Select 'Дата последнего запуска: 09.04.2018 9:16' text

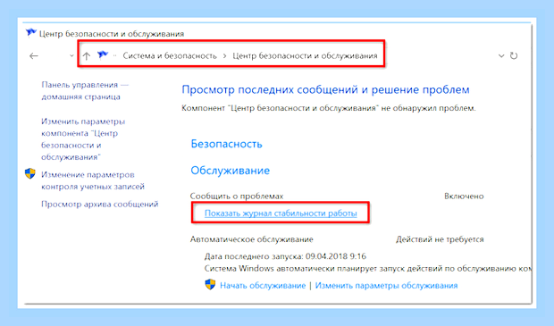pos(285,256)
